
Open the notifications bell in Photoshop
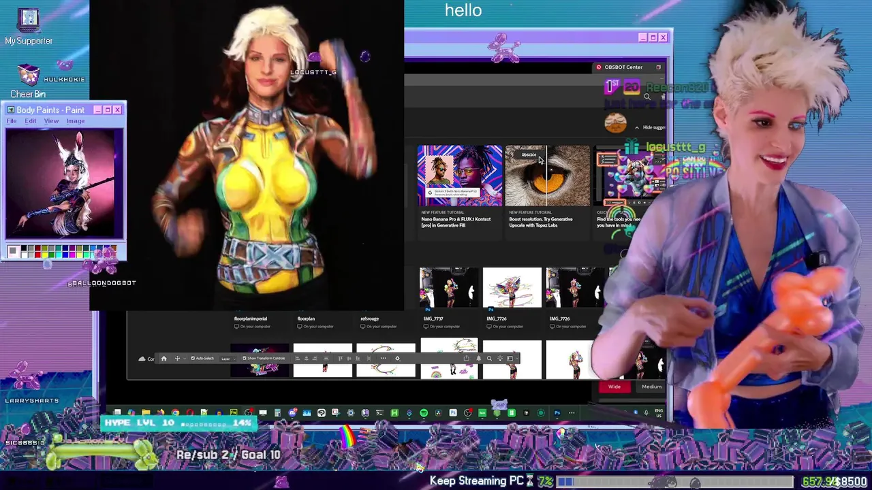point(479,359)
